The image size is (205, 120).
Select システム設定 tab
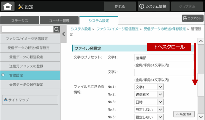pos(99,21)
